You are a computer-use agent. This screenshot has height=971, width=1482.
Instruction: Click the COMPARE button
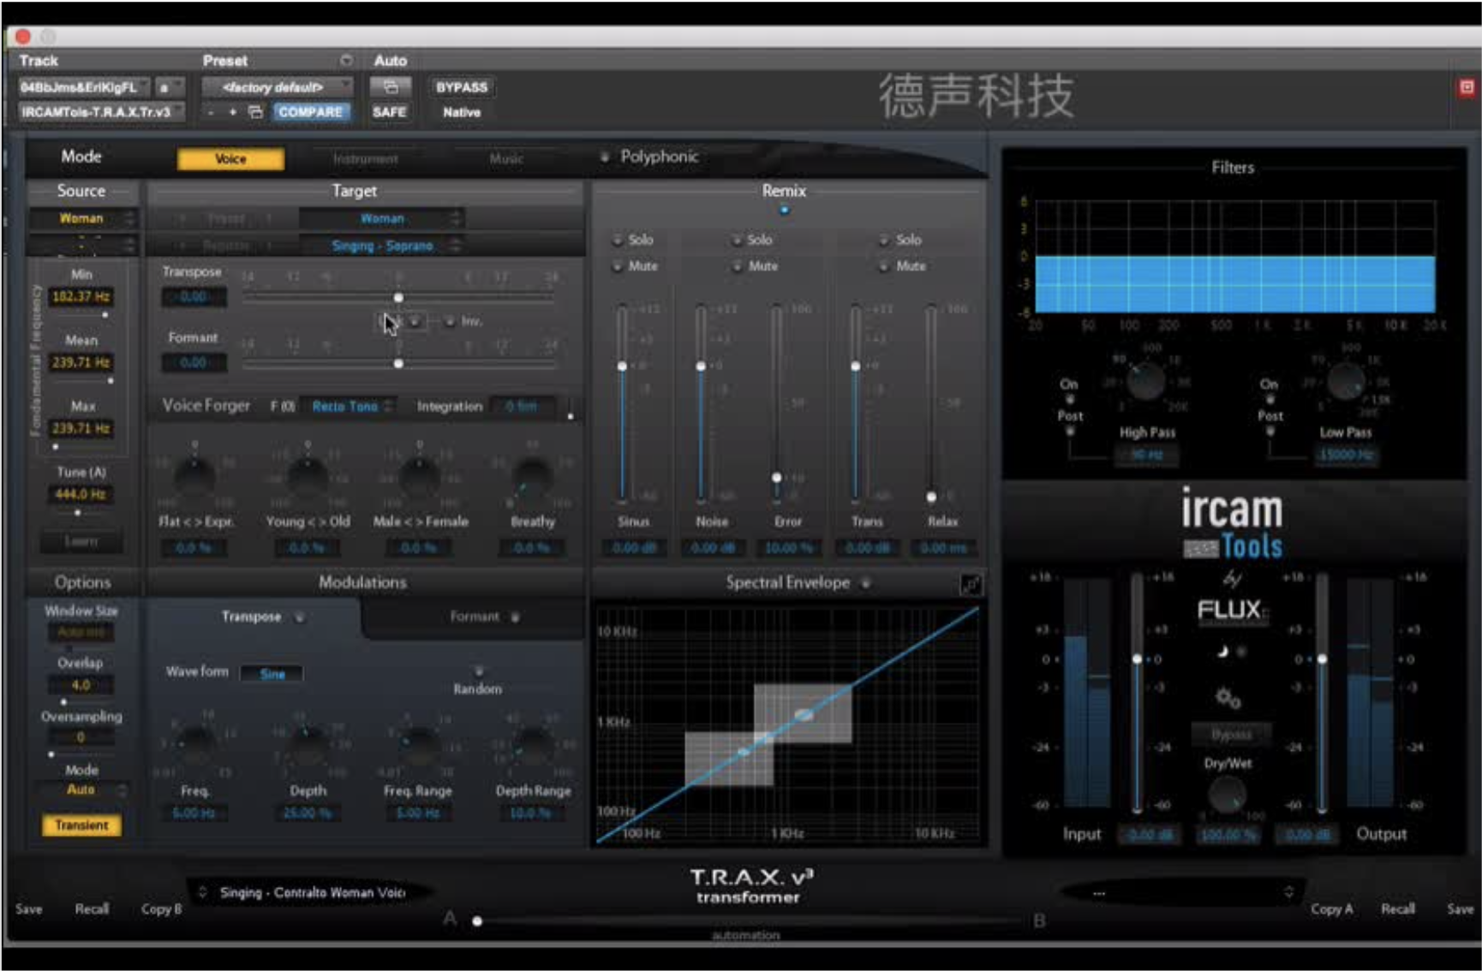click(310, 112)
